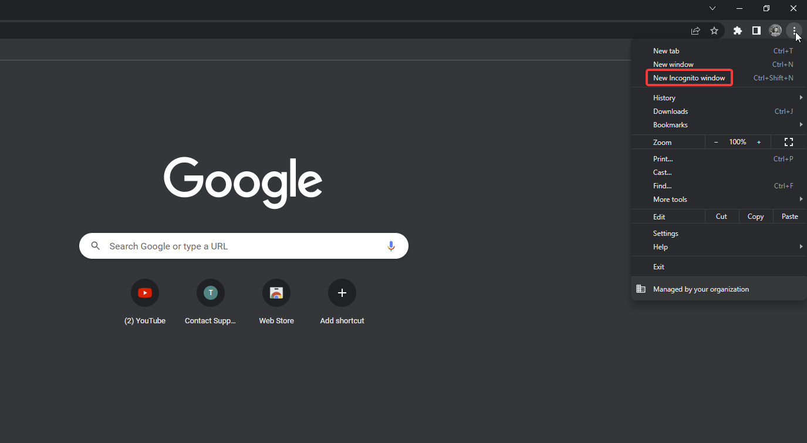Select New tab from the menu
The height and width of the screenshot is (443, 807).
tap(719, 51)
